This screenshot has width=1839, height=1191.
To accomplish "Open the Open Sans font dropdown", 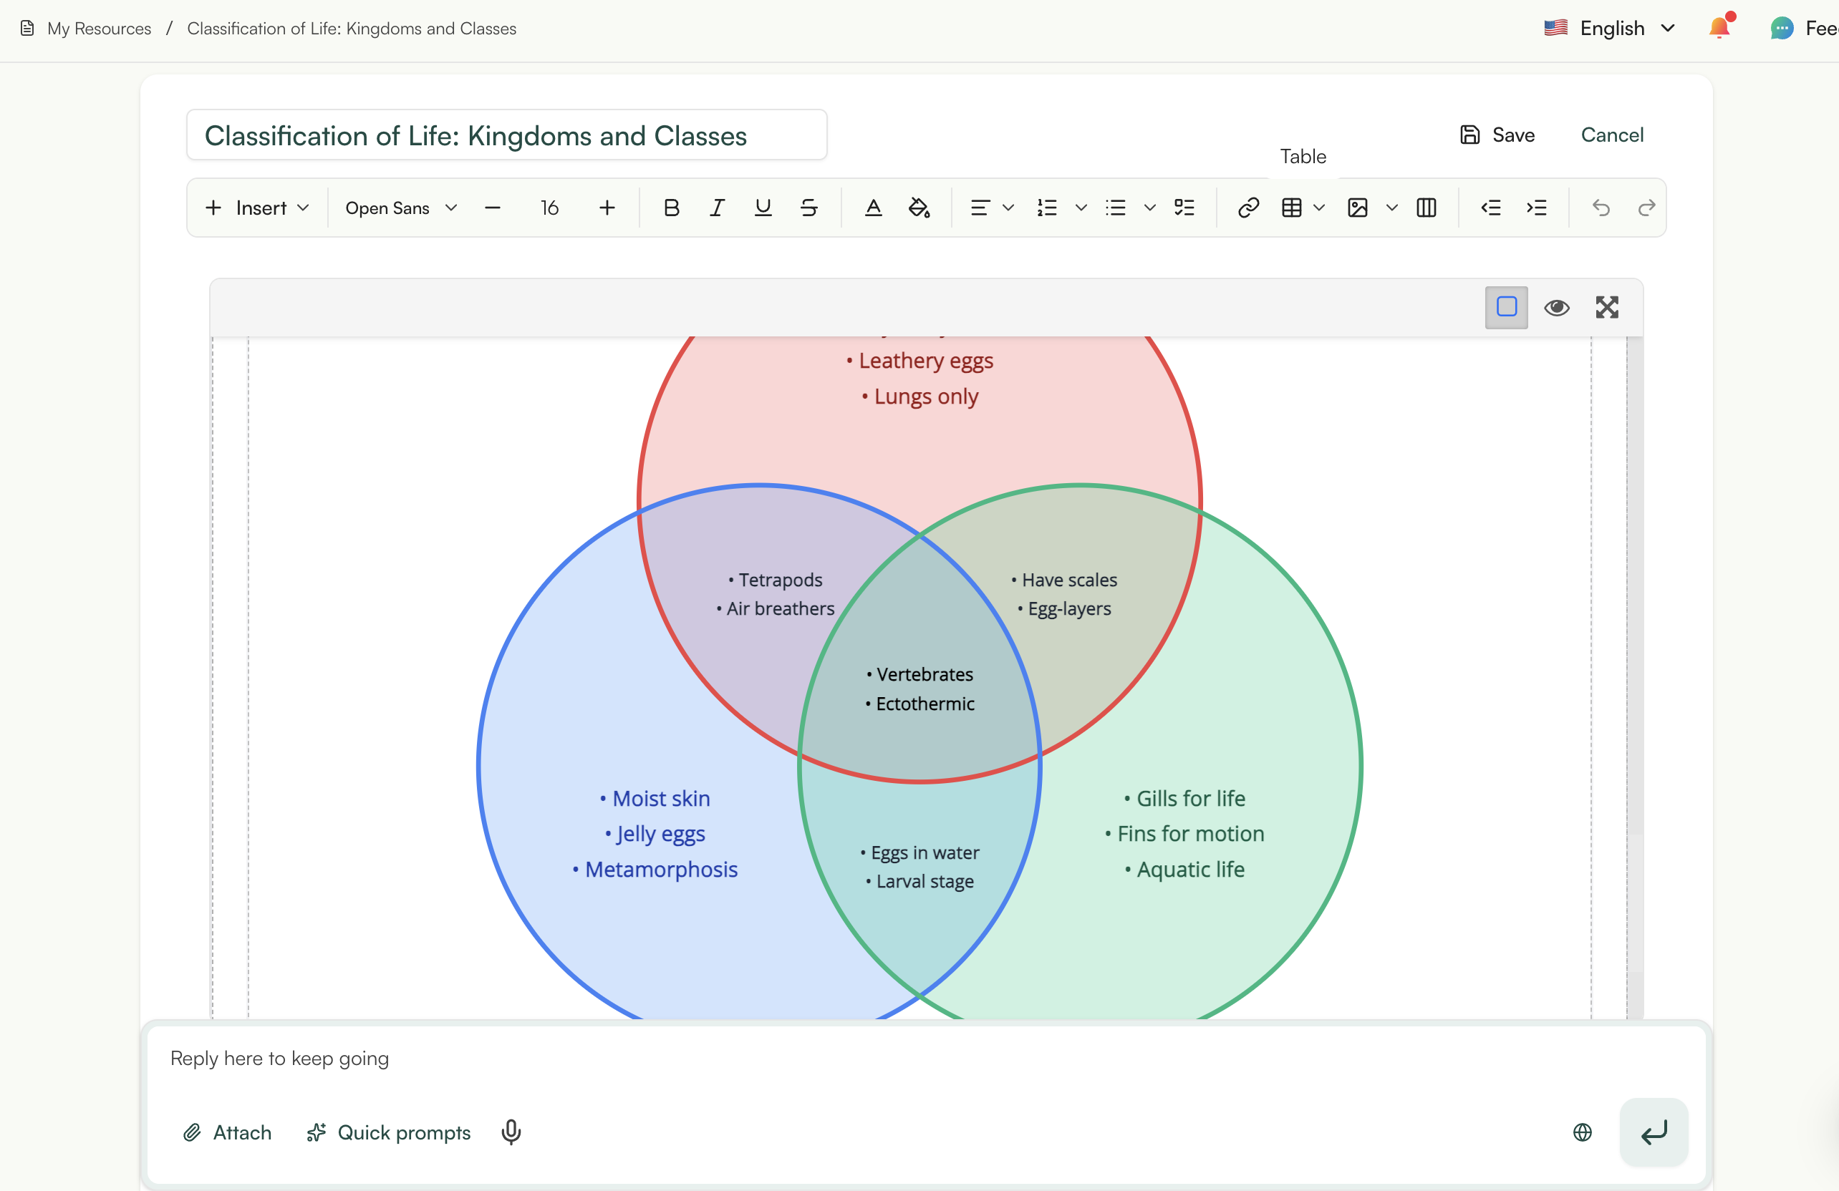I will point(401,208).
